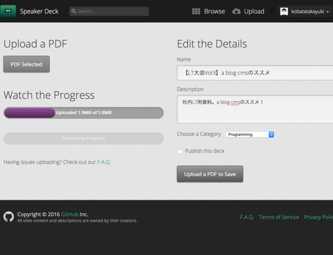
Task: Click the Upload a PDF to Save button
Action: 210,174
